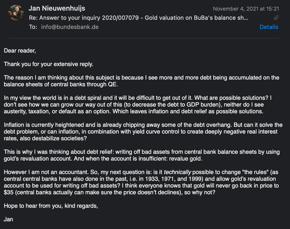Click the date November 4, 2021
Viewport: 290px width, 229px height.
pos(236,9)
